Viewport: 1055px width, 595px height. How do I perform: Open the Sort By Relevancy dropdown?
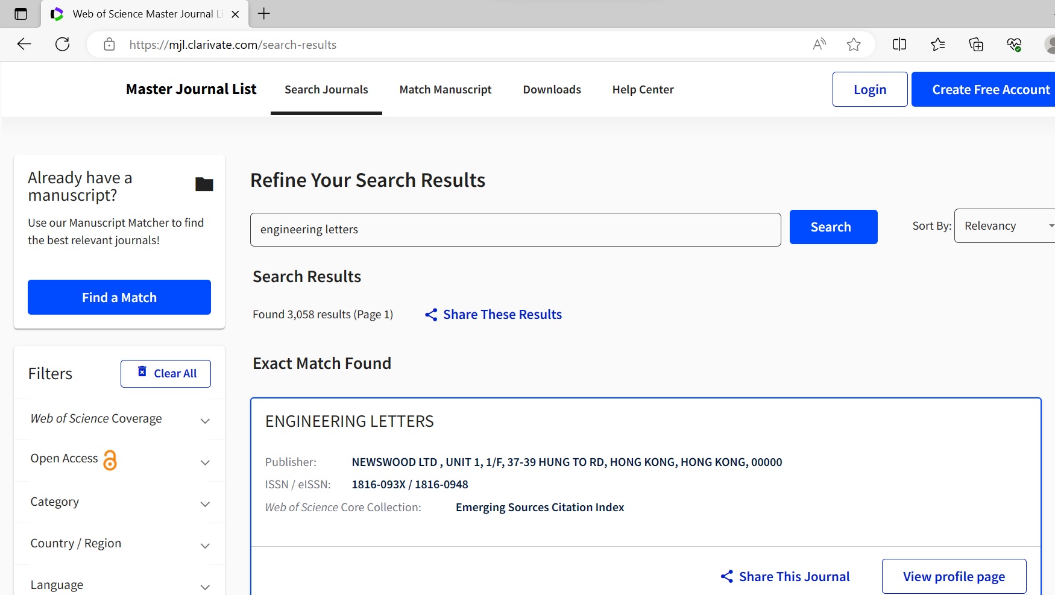1005,225
